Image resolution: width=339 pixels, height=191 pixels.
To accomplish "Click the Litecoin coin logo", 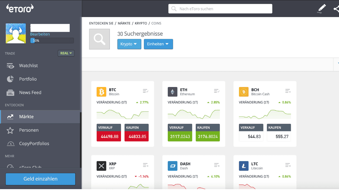I will pyautogui.click(x=244, y=166).
